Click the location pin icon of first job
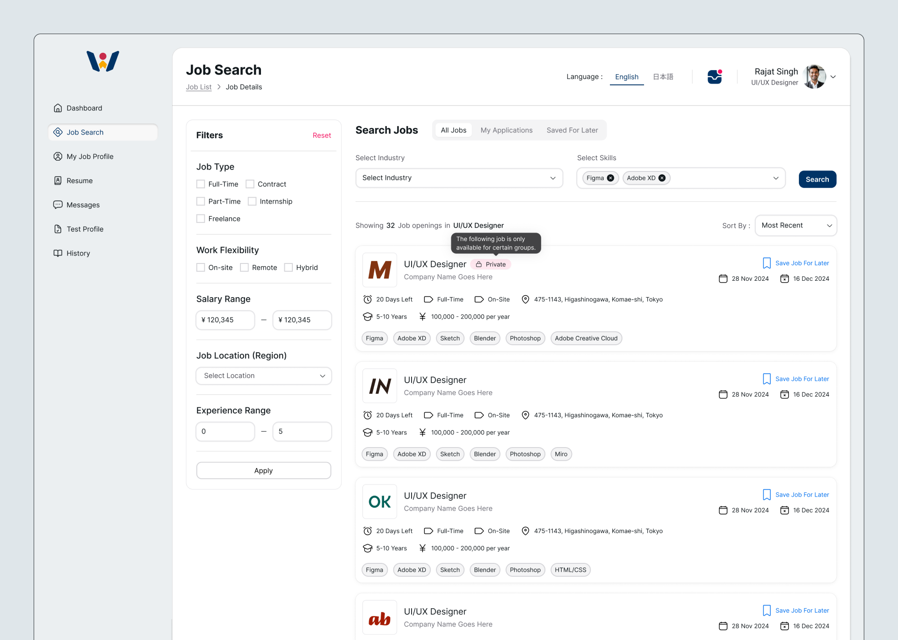The height and width of the screenshot is (640, 898). [525, 299]
